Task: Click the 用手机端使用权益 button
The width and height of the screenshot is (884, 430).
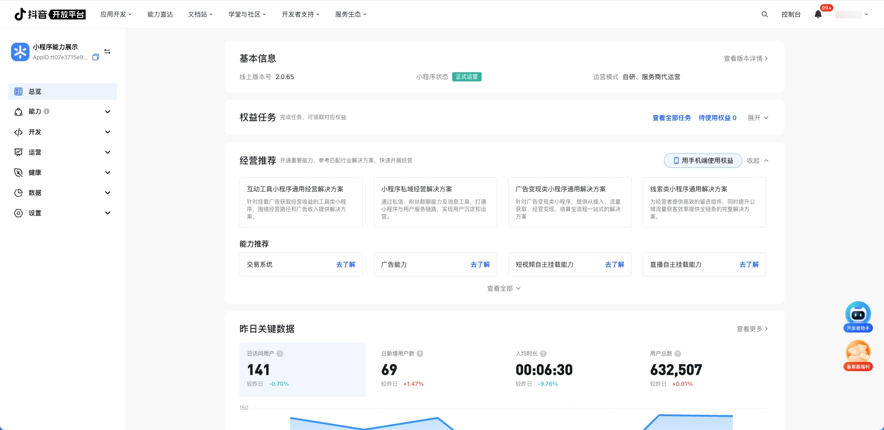Action: (703, 161)
